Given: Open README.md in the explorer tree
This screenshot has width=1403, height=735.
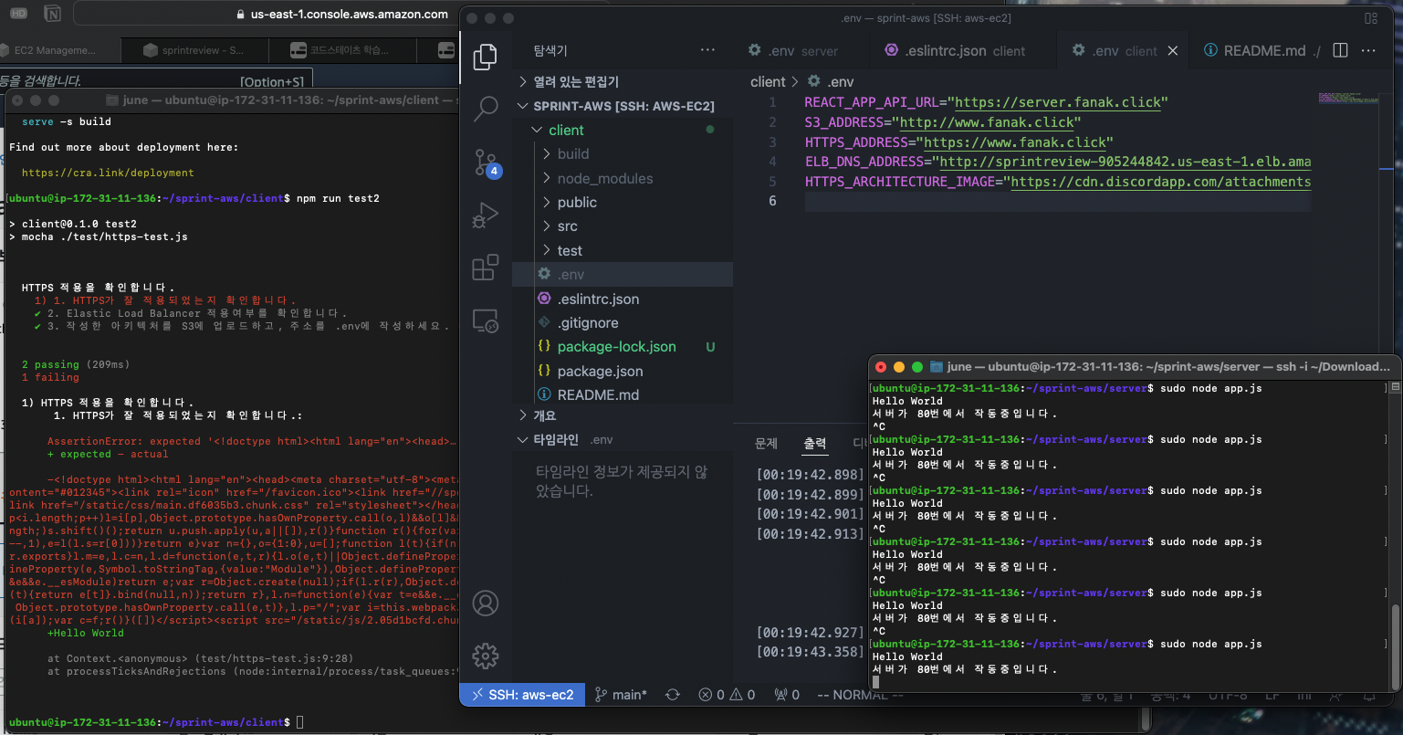Looking at the screenshot, I should 623,394.
